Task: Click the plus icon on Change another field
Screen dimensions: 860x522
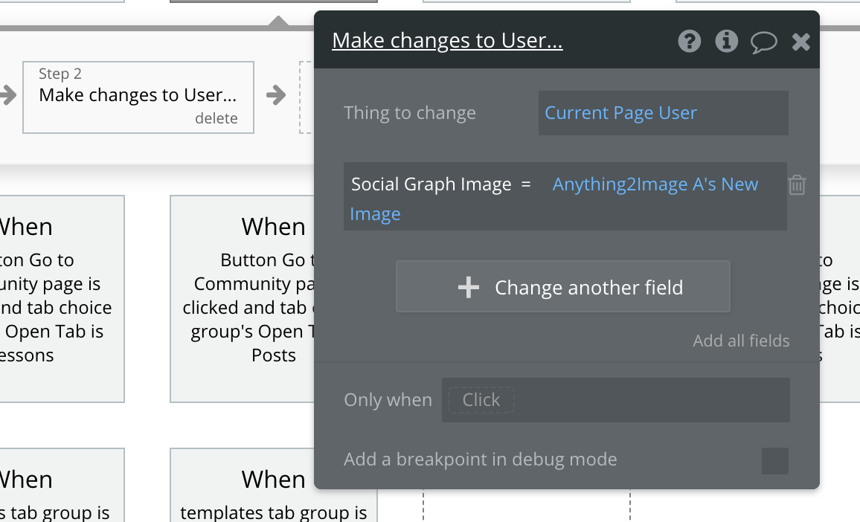Action: [468, 288]
